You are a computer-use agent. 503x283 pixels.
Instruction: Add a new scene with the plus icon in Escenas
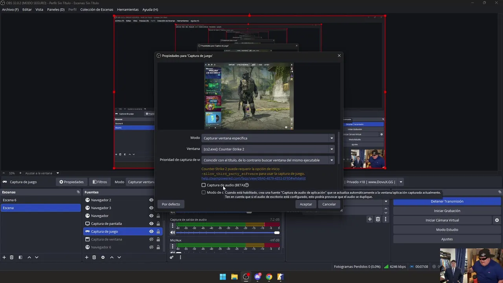[x=4, y=257]
